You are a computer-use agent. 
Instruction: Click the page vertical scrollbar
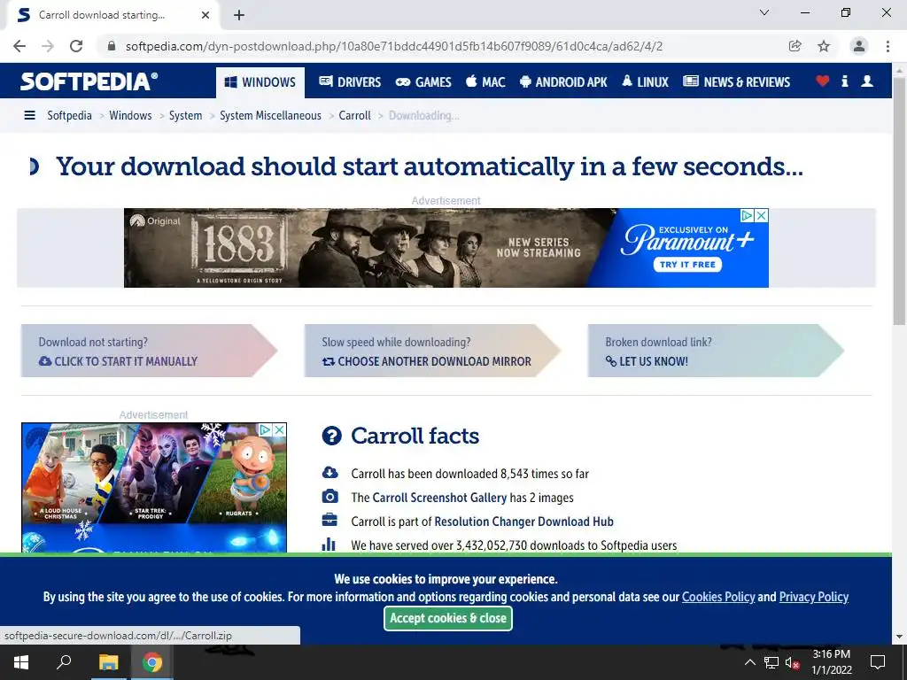pos(899,200)
